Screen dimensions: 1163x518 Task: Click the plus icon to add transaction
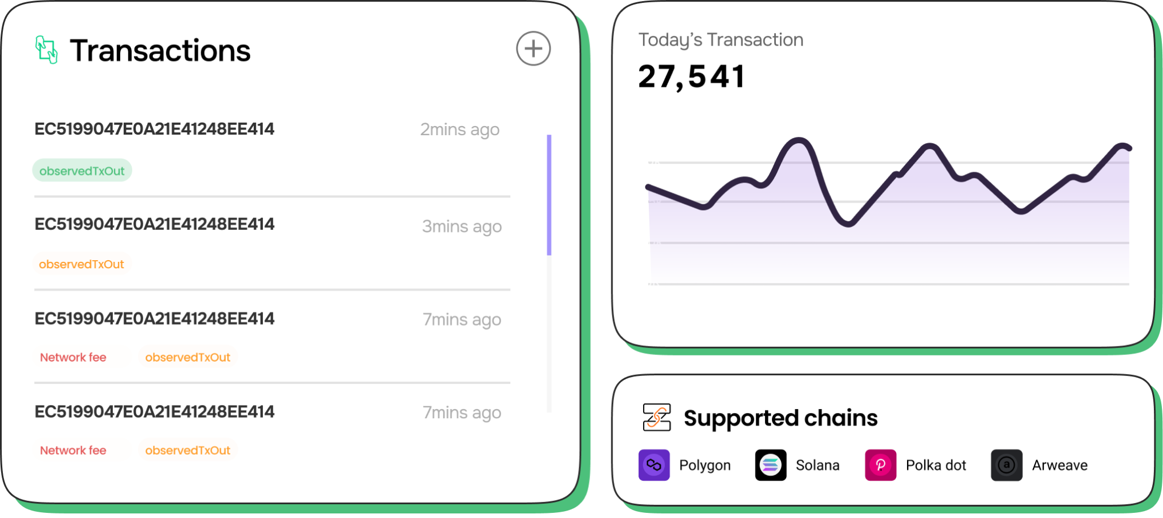click(x=533, y=48)
